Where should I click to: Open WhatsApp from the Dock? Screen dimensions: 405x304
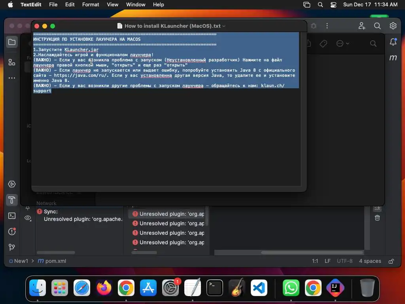[291, 288]
